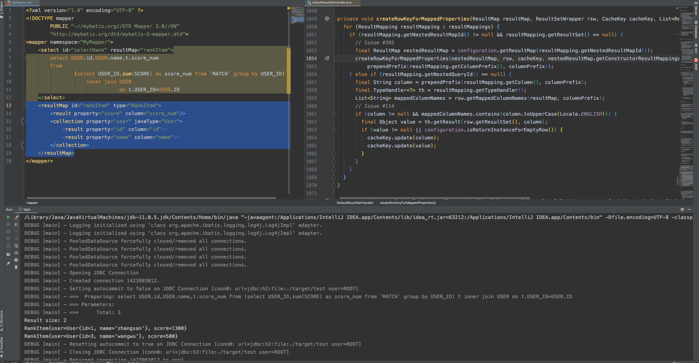Click the stop process square icon
699x363 pixels.
pos(8,224)
